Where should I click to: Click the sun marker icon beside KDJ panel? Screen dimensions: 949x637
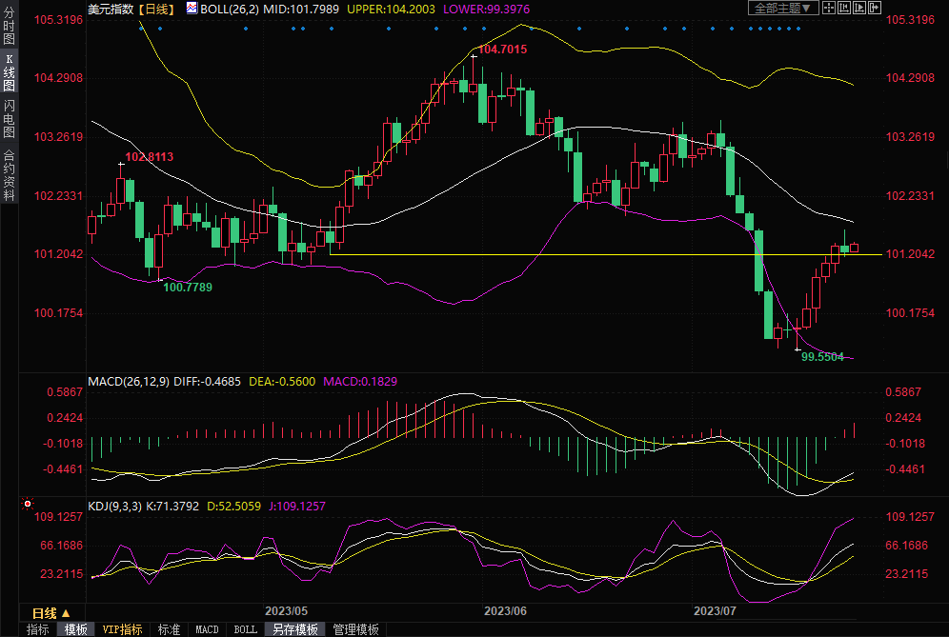click(28, 503)
